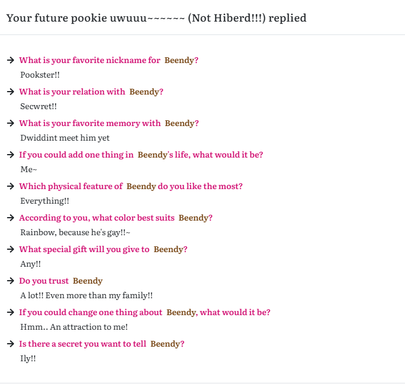Click the answer 'Ily!!'
The image size is (405, 384).
pos(28,359)
